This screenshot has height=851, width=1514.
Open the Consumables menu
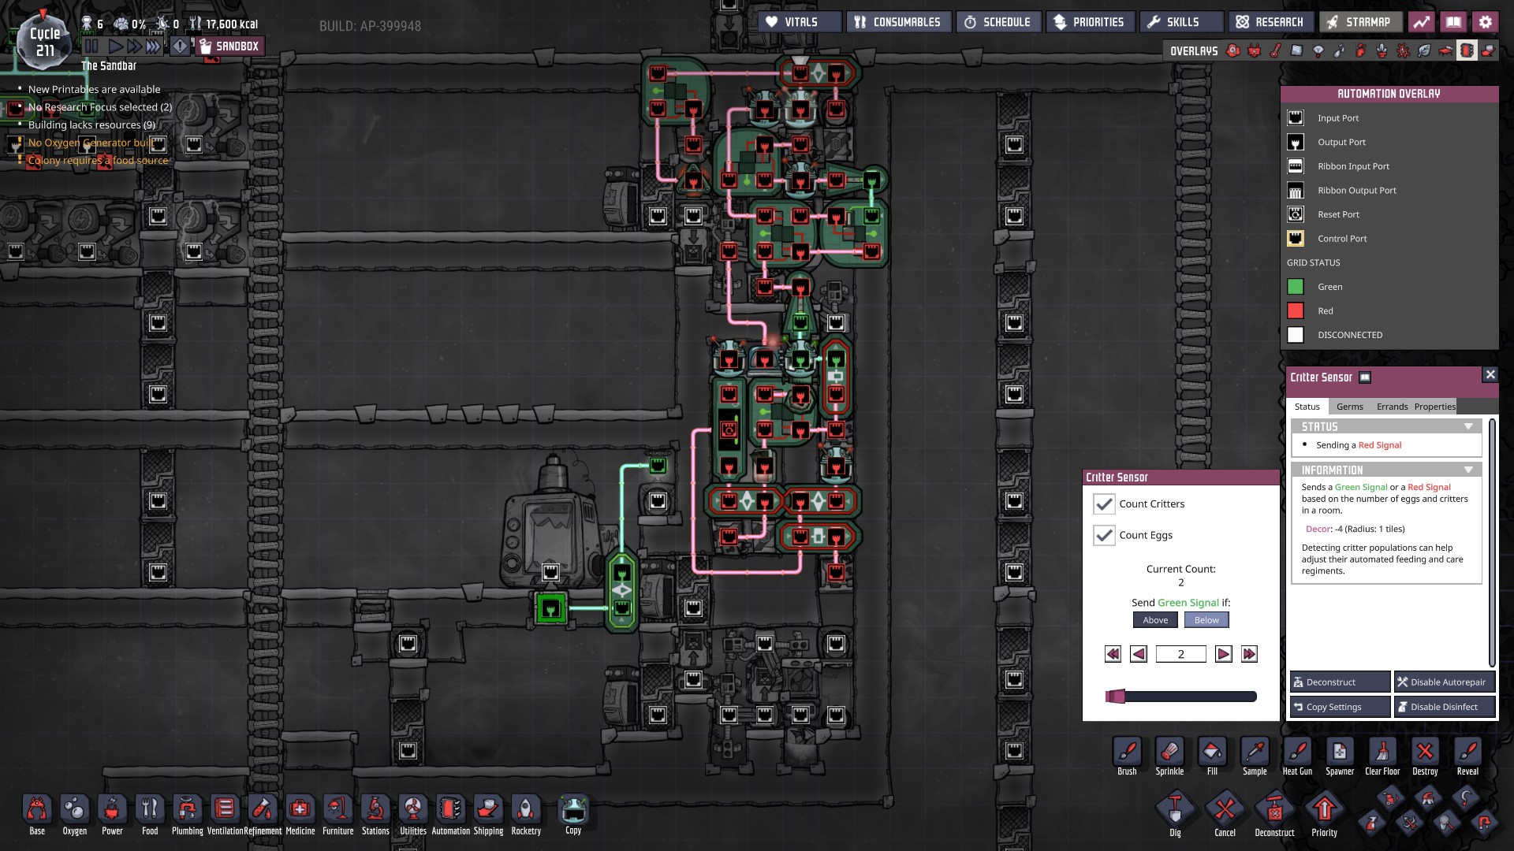pos(899,22)
